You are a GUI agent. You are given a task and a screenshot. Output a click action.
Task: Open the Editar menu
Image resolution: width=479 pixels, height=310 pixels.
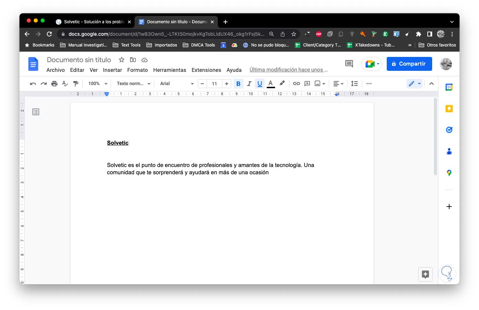[77, 70]
